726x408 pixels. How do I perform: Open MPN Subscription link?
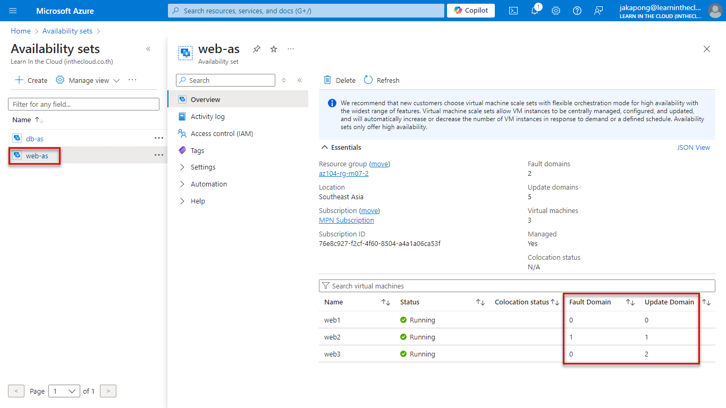coord(347,220)
